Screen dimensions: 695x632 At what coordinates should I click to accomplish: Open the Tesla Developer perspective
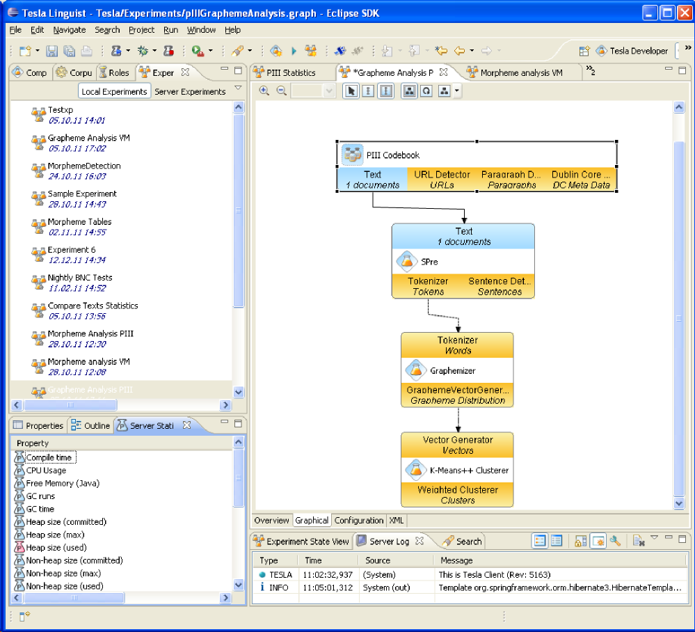coord(631,51)
